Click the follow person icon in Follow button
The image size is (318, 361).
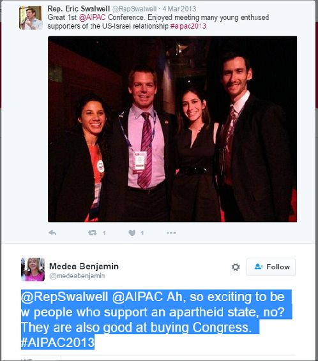coord(259,267)
